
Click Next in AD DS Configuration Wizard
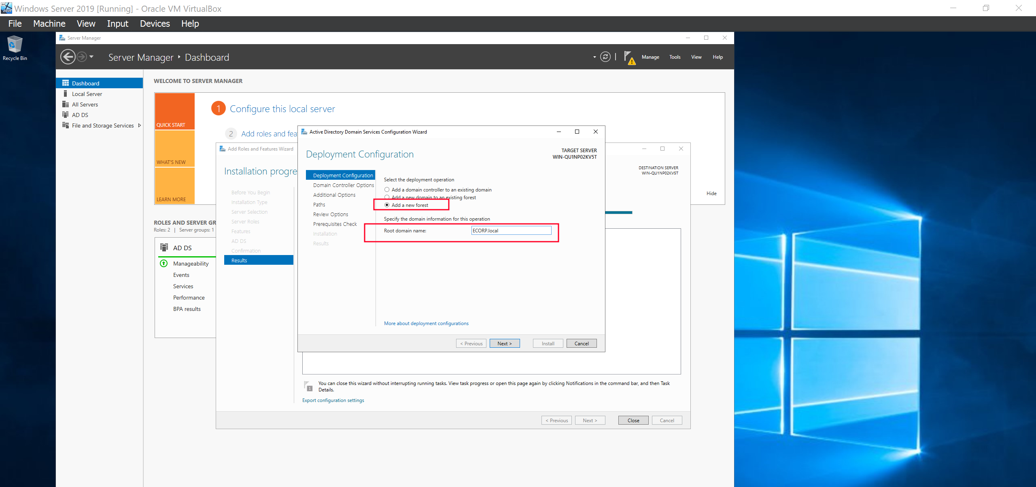[504, 343]
